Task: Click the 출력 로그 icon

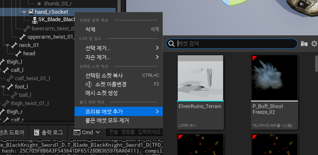Action: tap(37, 132)
